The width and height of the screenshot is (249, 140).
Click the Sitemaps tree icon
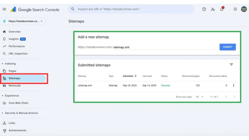(4, 78)
